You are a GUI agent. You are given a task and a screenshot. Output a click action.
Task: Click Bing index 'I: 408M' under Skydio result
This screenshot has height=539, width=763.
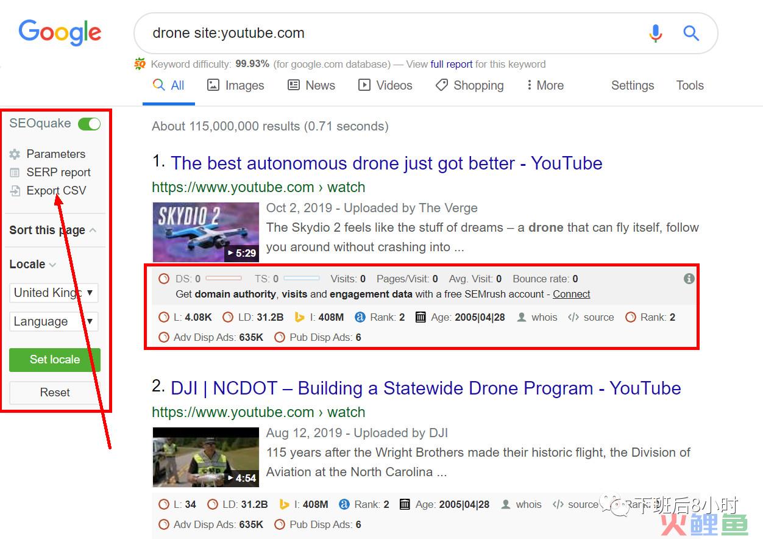pyautogui.click(x=319, y=317)
